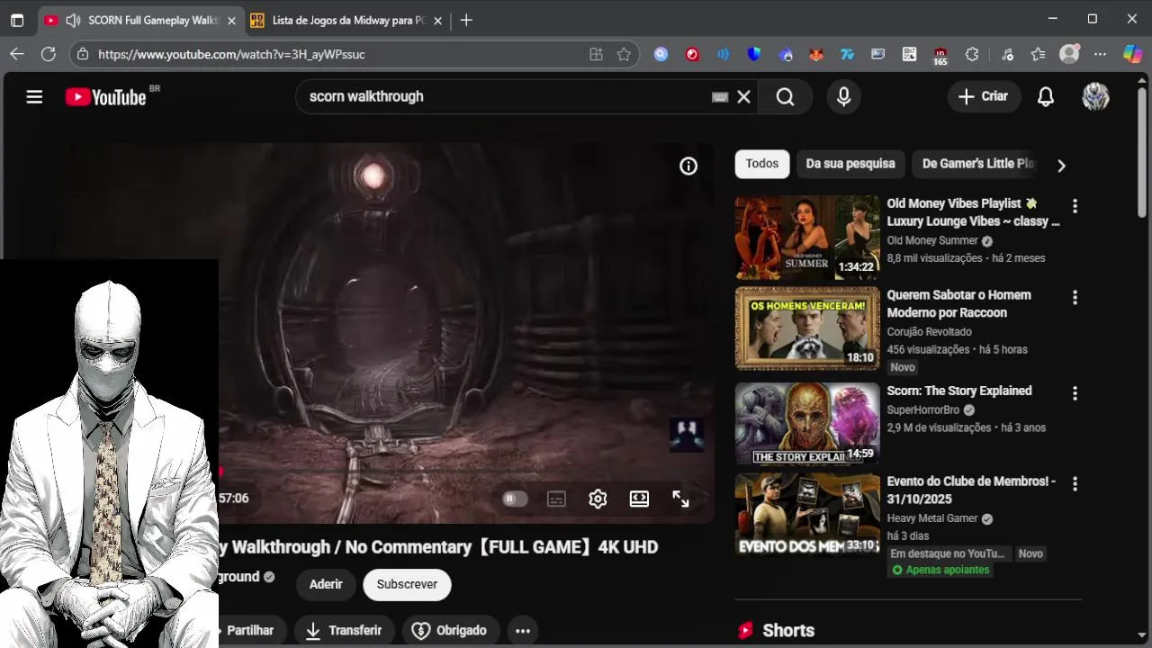Open Extensions puzzle icon
The image size is (1152, 648).
[x=972, y=54]
